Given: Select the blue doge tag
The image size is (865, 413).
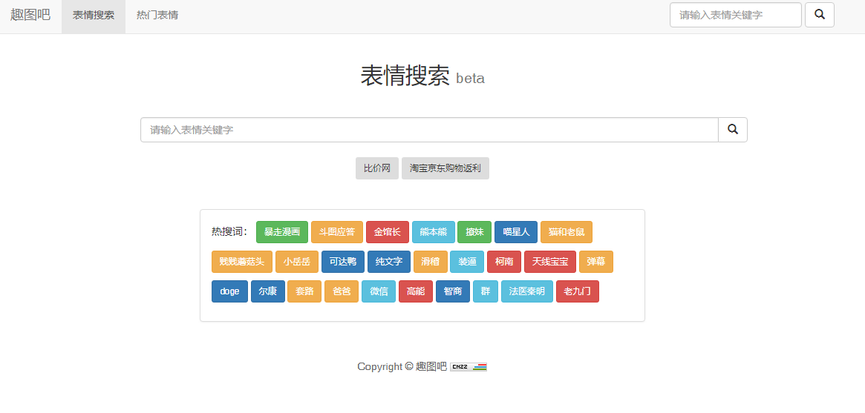Looking at the screenshot, I should (229, 291).
